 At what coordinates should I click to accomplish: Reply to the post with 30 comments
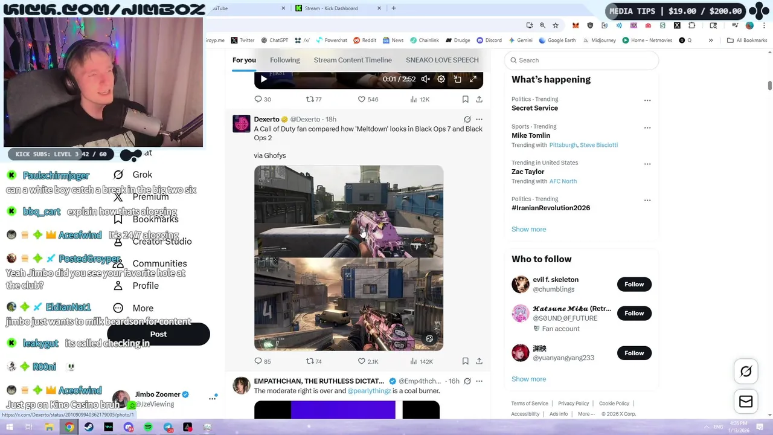(x=263, y=99)
